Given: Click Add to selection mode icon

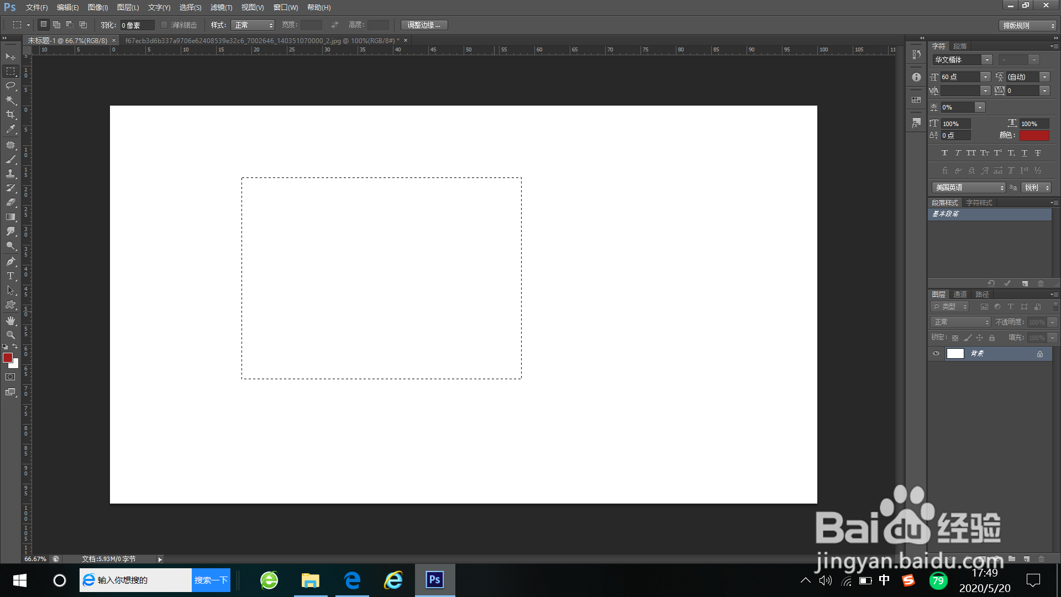Looking at the screenshot, I should click(x=56, y=25).
